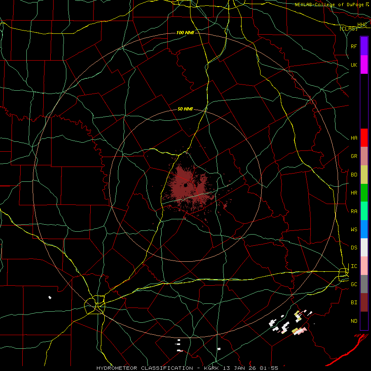This screenshot has width=371, height=371.
Task: Select the gray GC legend swatch
Action: 364,284
